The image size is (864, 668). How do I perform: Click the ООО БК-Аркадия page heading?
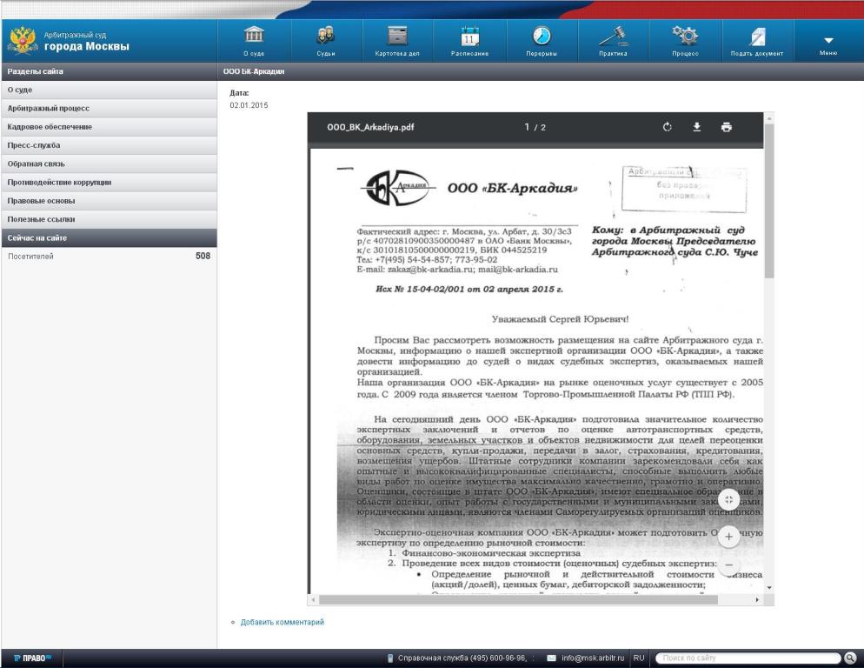(x=254, y=71)
